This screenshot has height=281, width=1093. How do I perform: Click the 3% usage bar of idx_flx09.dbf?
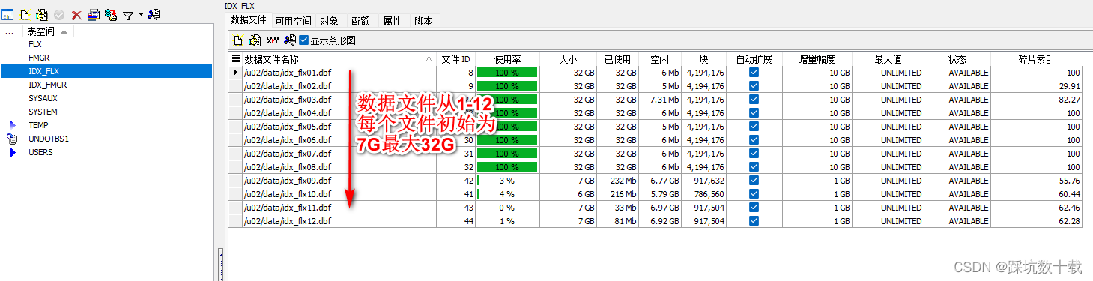(x=508, y=181)
